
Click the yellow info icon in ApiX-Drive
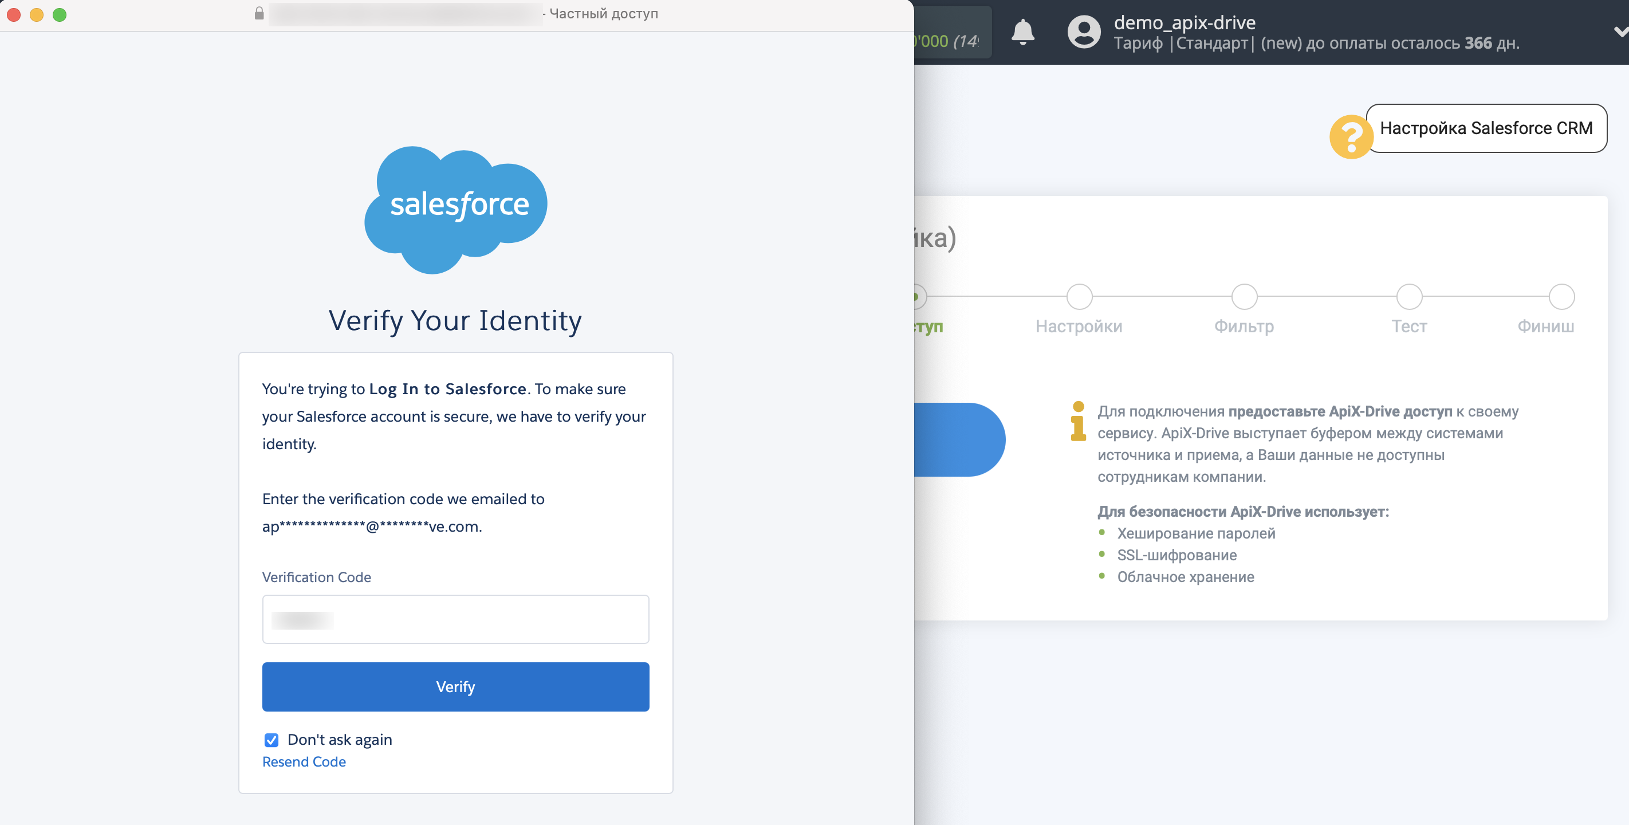point(1078,421)
